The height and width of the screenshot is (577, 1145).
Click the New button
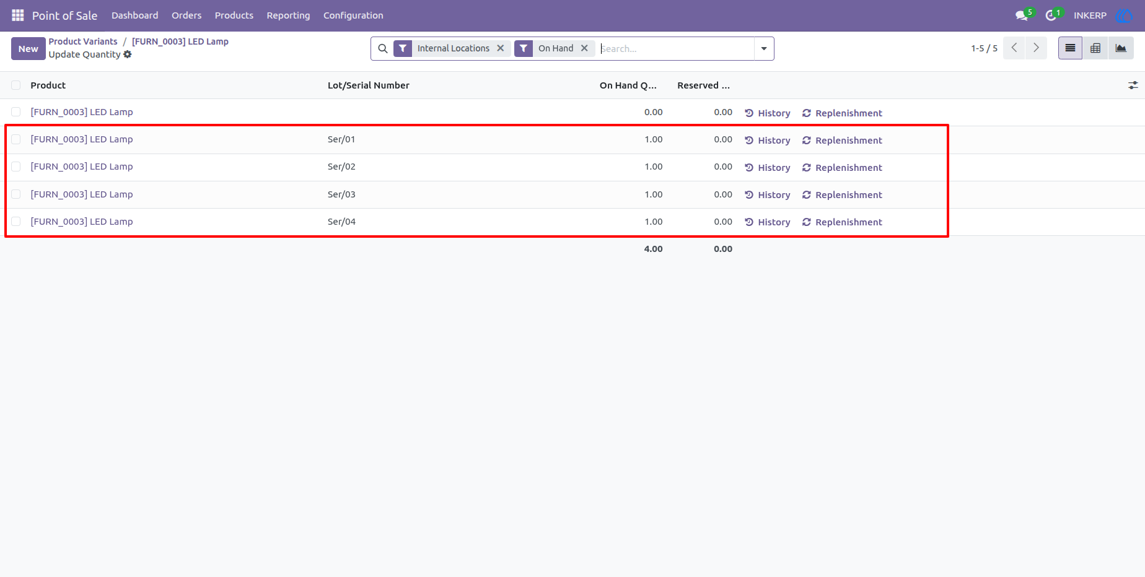pyautogui.click(x=29, y=49)
